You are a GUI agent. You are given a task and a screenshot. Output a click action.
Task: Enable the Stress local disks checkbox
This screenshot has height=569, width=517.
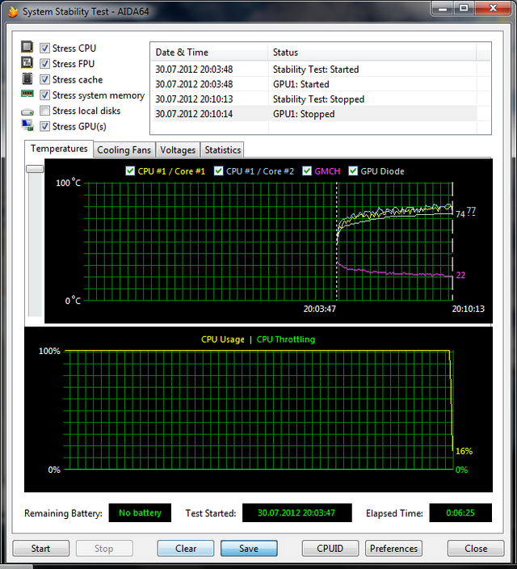pos(45,111)
